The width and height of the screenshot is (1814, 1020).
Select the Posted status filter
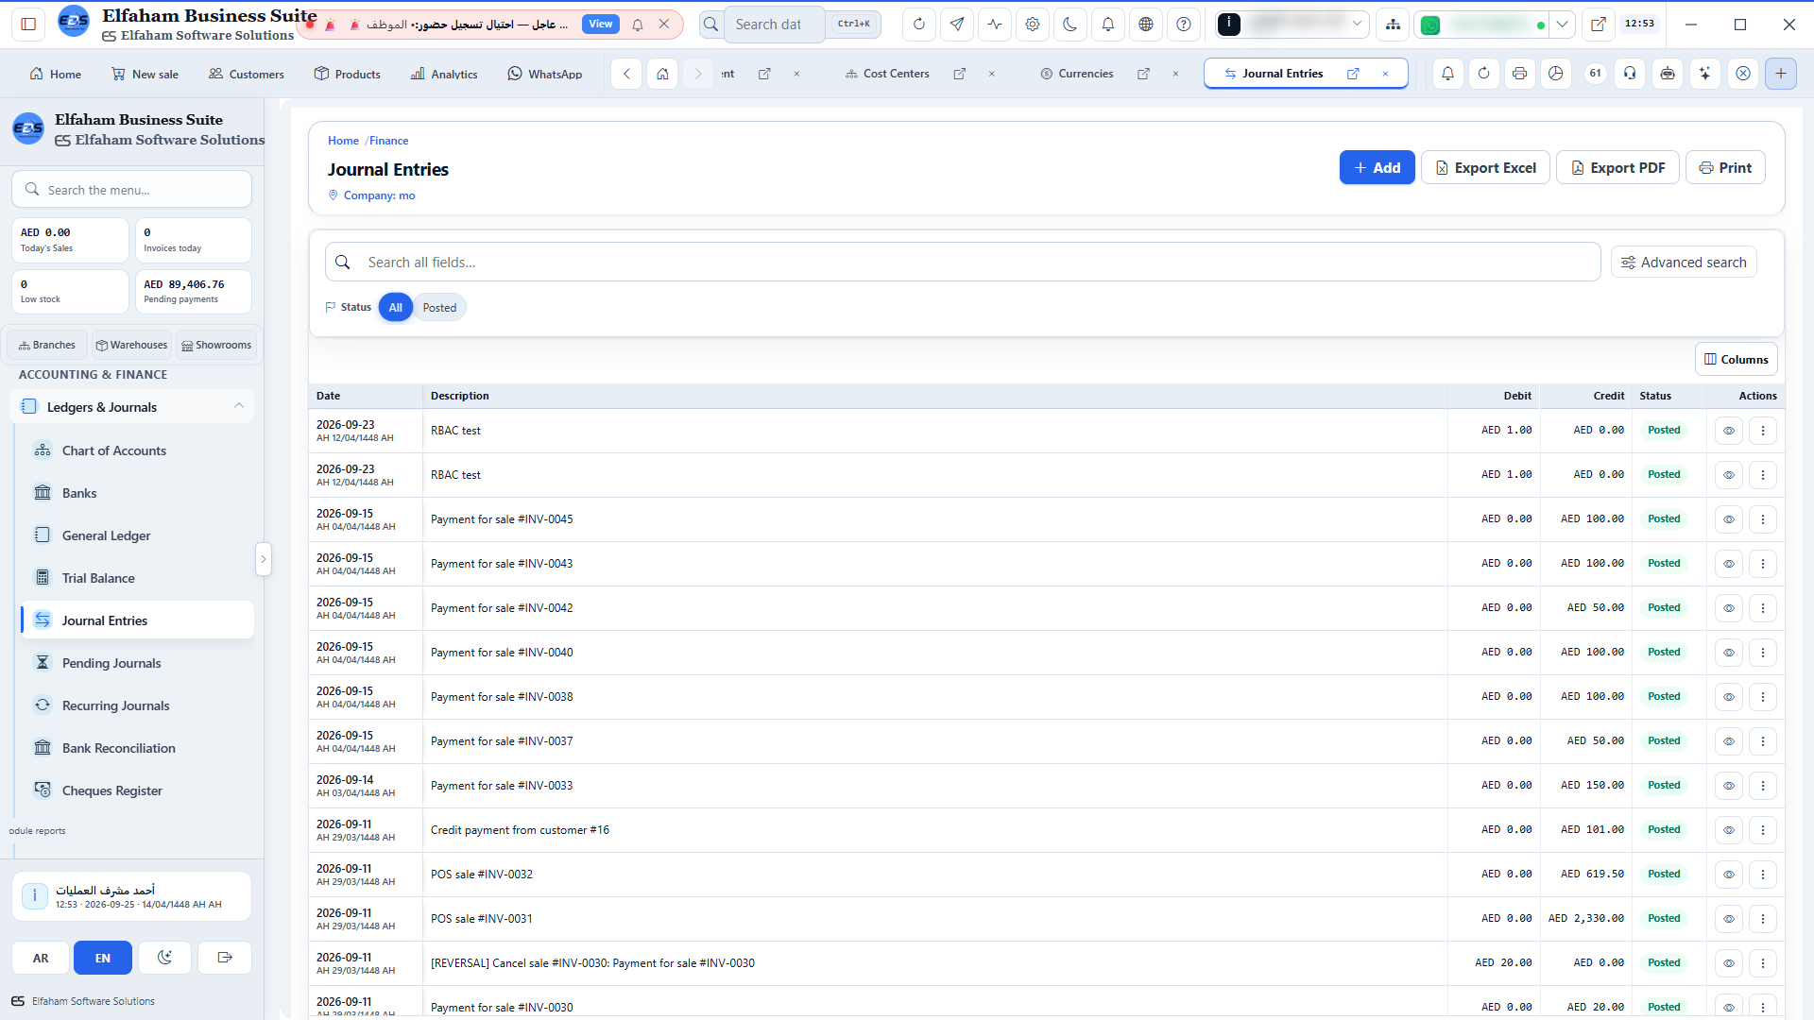point(439,307)
